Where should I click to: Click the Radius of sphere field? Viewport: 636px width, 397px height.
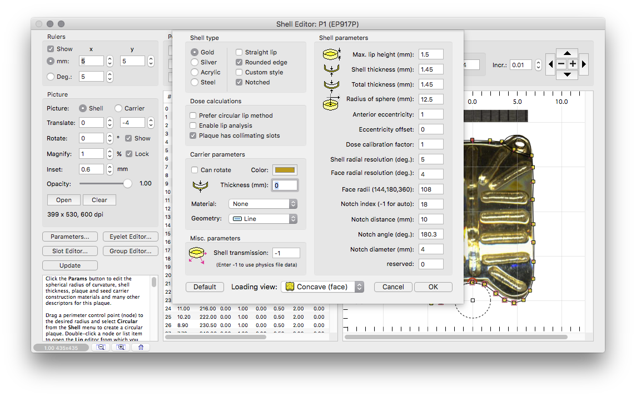[431, 99]
